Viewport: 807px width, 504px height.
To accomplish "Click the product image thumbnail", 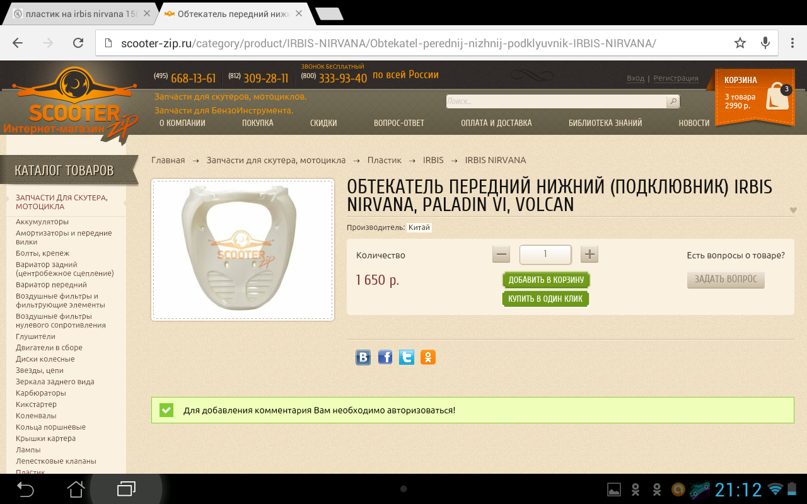I will pos(243,249).
